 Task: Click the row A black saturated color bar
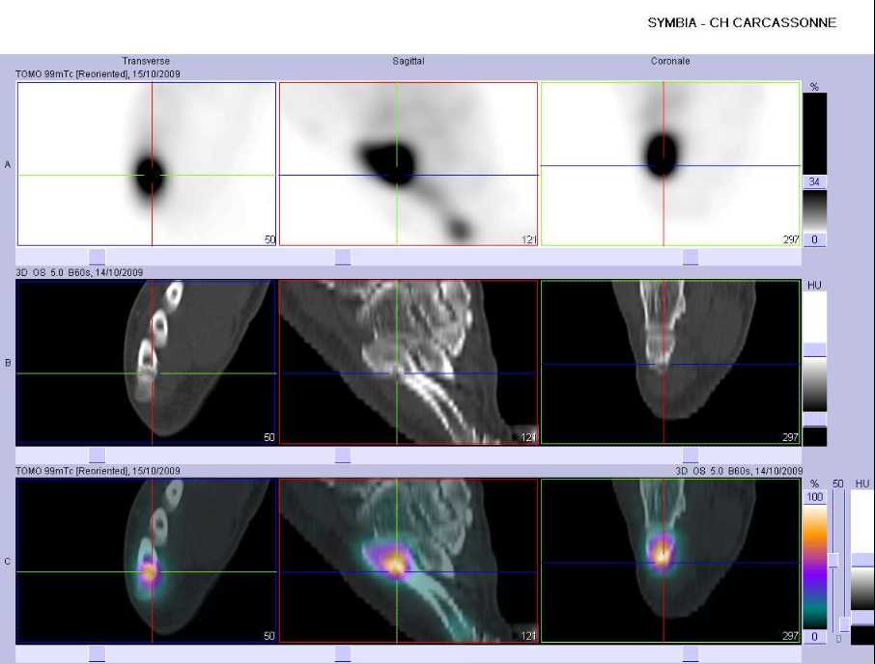click(x=814, y=133)
